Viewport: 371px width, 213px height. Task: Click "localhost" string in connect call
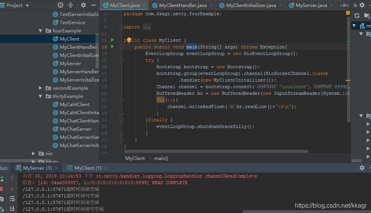click(x=294, y=87)
